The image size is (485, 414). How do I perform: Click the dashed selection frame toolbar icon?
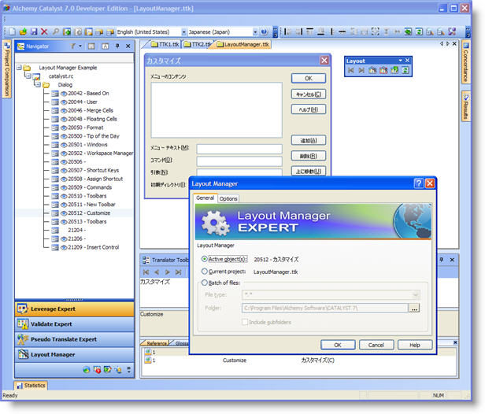376,31
